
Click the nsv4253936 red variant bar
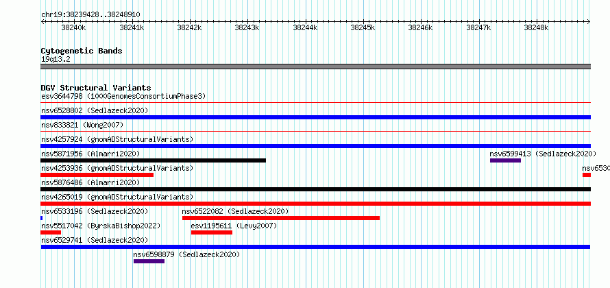coord(97,175)
